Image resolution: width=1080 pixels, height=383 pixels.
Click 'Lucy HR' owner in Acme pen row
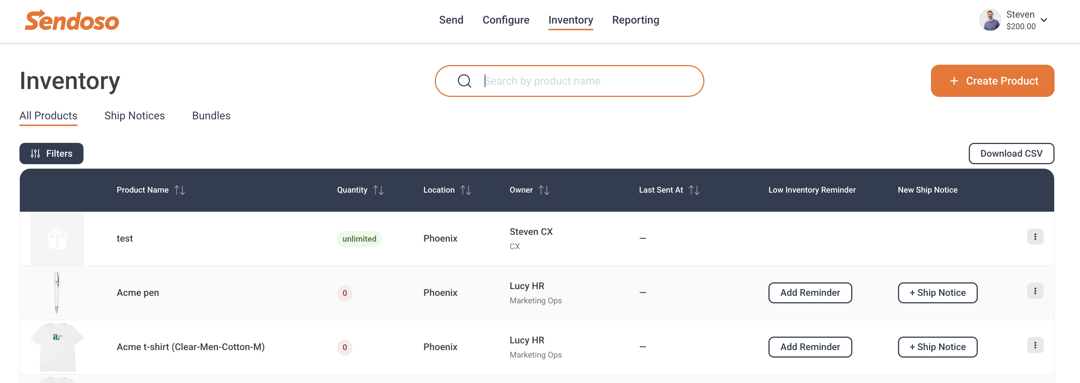tap(527, 286)
